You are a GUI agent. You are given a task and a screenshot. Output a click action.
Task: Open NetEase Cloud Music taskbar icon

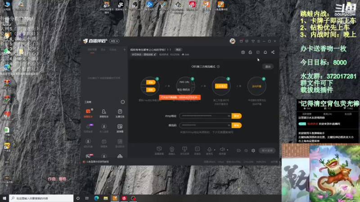pyautogui.click(x=124, y=198)
